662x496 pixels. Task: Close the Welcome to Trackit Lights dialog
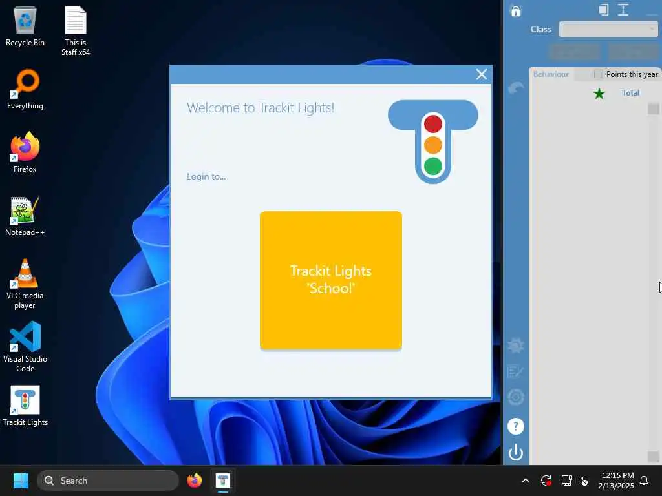point(481,75)
